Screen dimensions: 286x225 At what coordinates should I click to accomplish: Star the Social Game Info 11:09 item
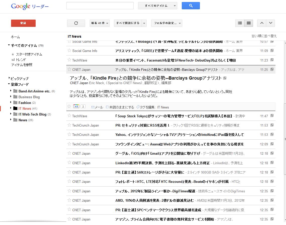pyautogui.click(x=69, y=50)
